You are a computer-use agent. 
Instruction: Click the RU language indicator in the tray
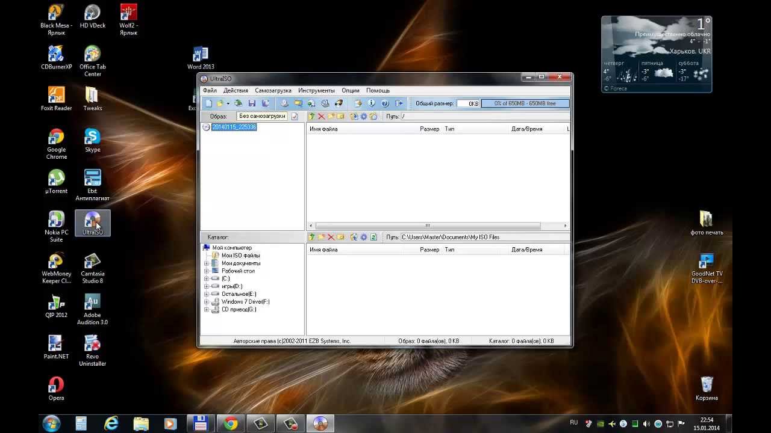click(x=574, y=423)
